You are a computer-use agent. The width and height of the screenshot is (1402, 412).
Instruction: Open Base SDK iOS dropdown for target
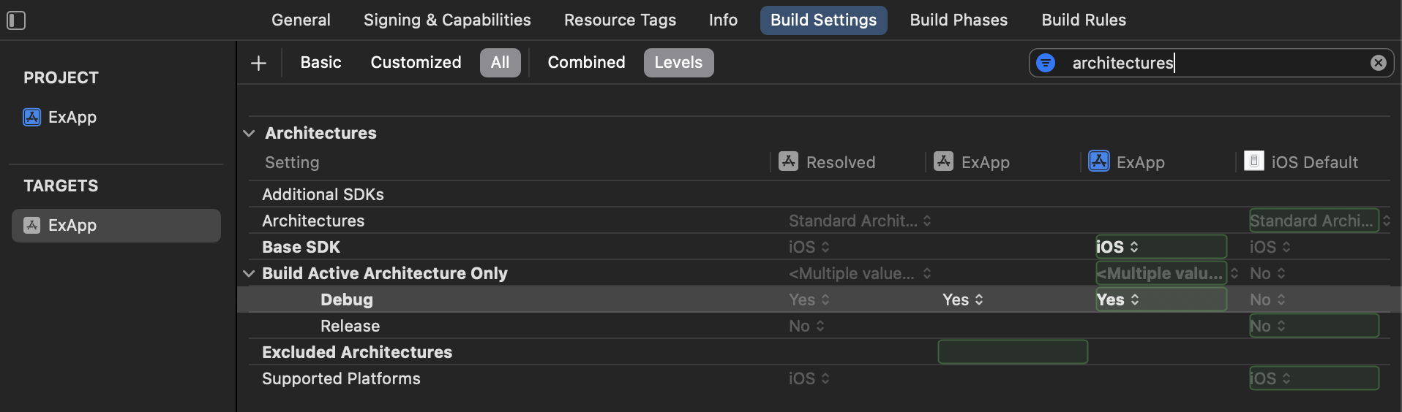1117,247
